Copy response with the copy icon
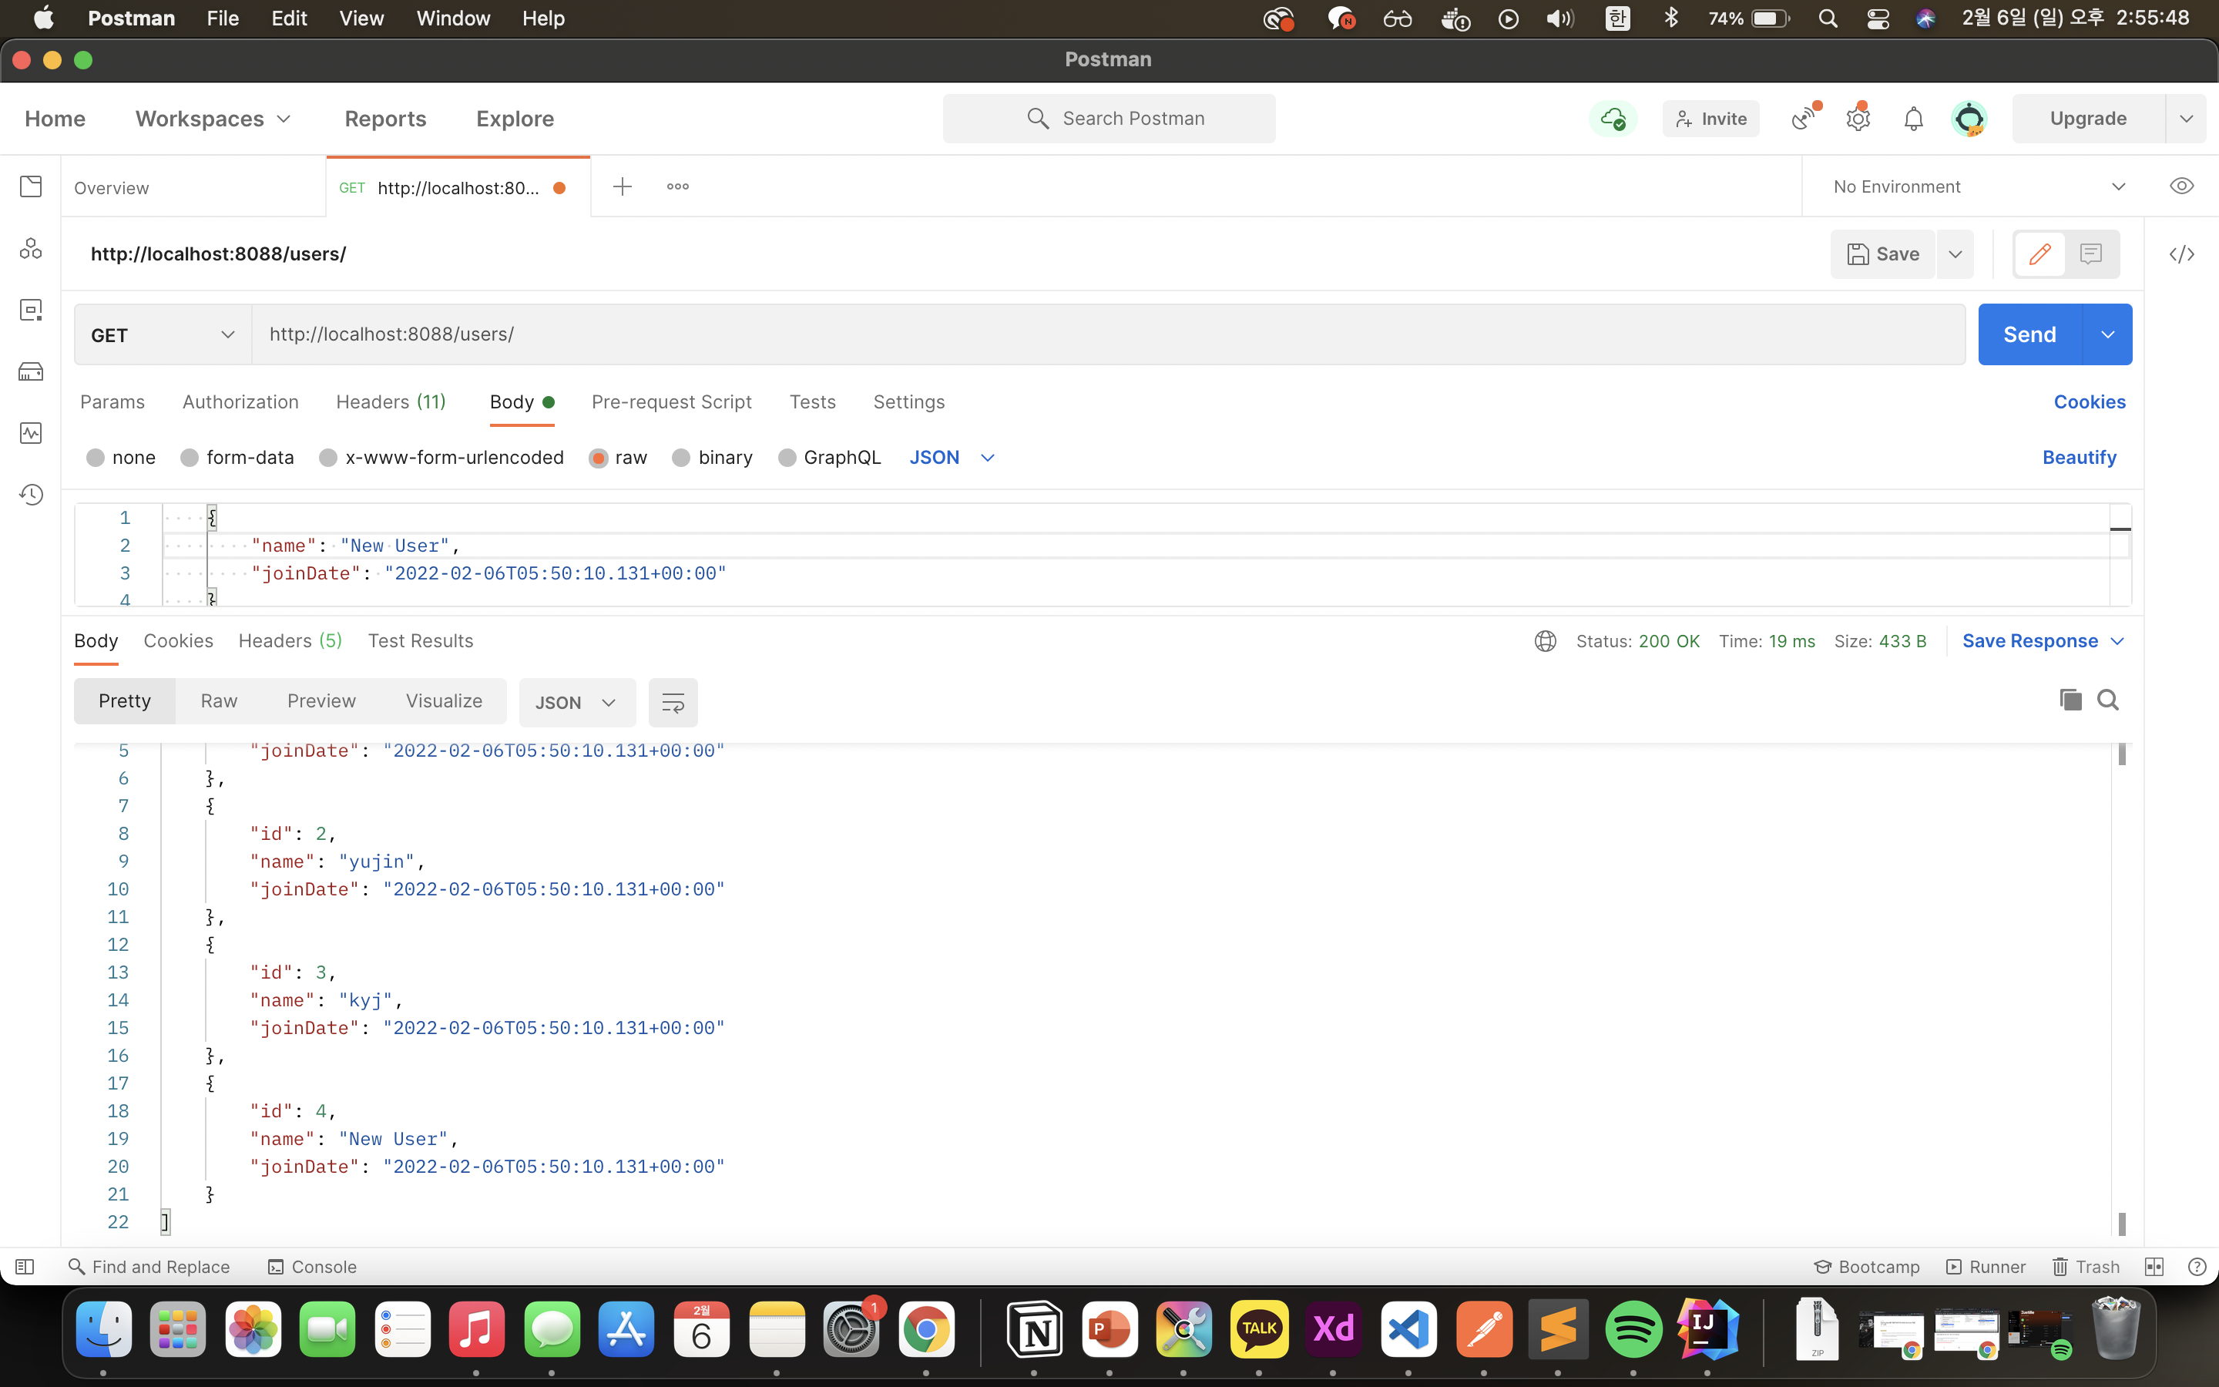 coord(2070,701)
